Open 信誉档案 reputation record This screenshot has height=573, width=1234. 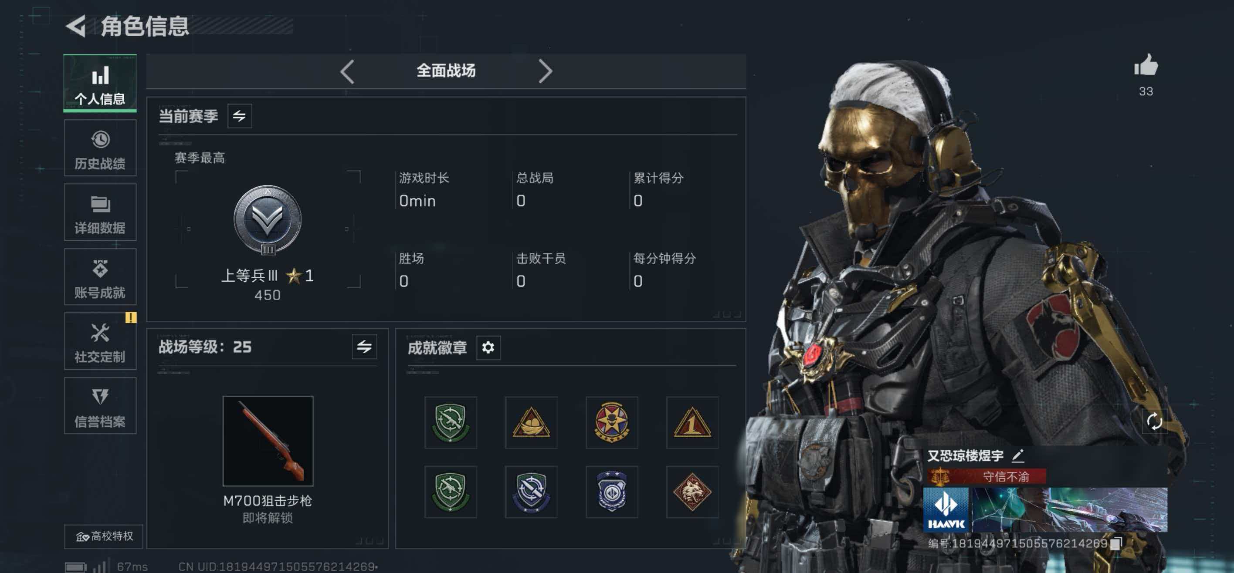[x=100, y=405]
